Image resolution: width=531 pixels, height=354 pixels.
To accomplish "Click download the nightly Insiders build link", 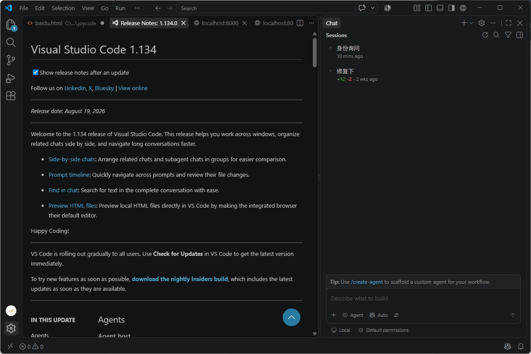I will (x=180, y=279).
